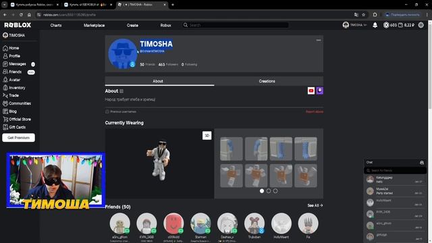This screenshot has width=432, height=243.
Task: Click the Get Premium button
Action: (x=18, y=138)
